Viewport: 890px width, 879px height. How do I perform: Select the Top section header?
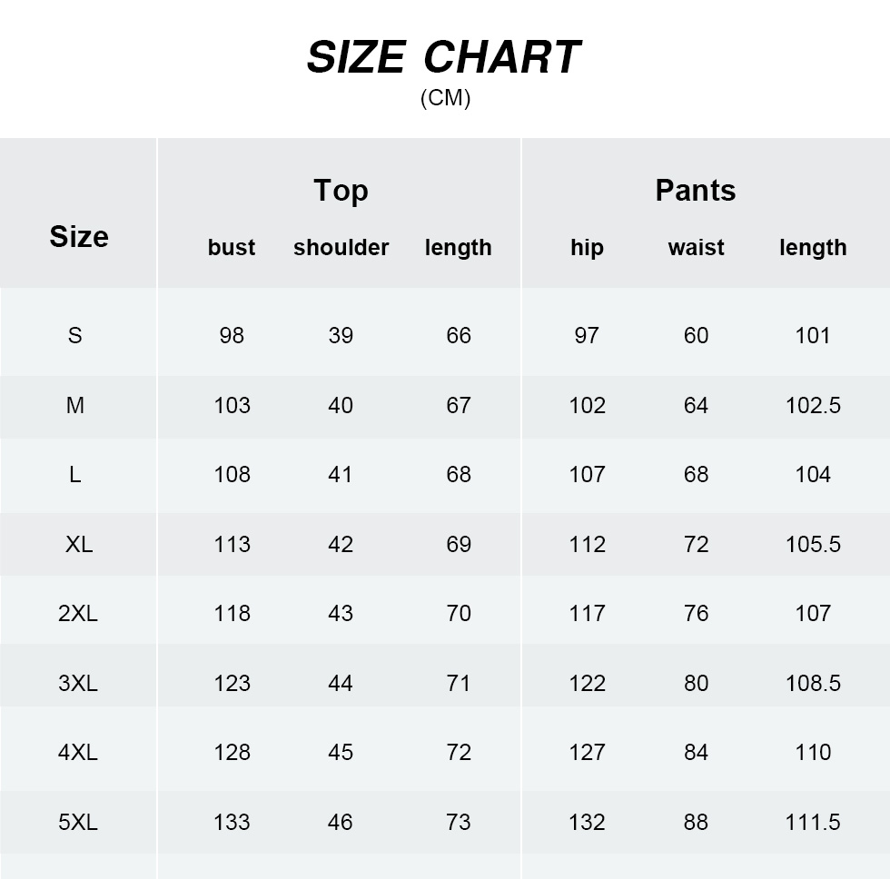pyautogui.click(x=341, y=191)
